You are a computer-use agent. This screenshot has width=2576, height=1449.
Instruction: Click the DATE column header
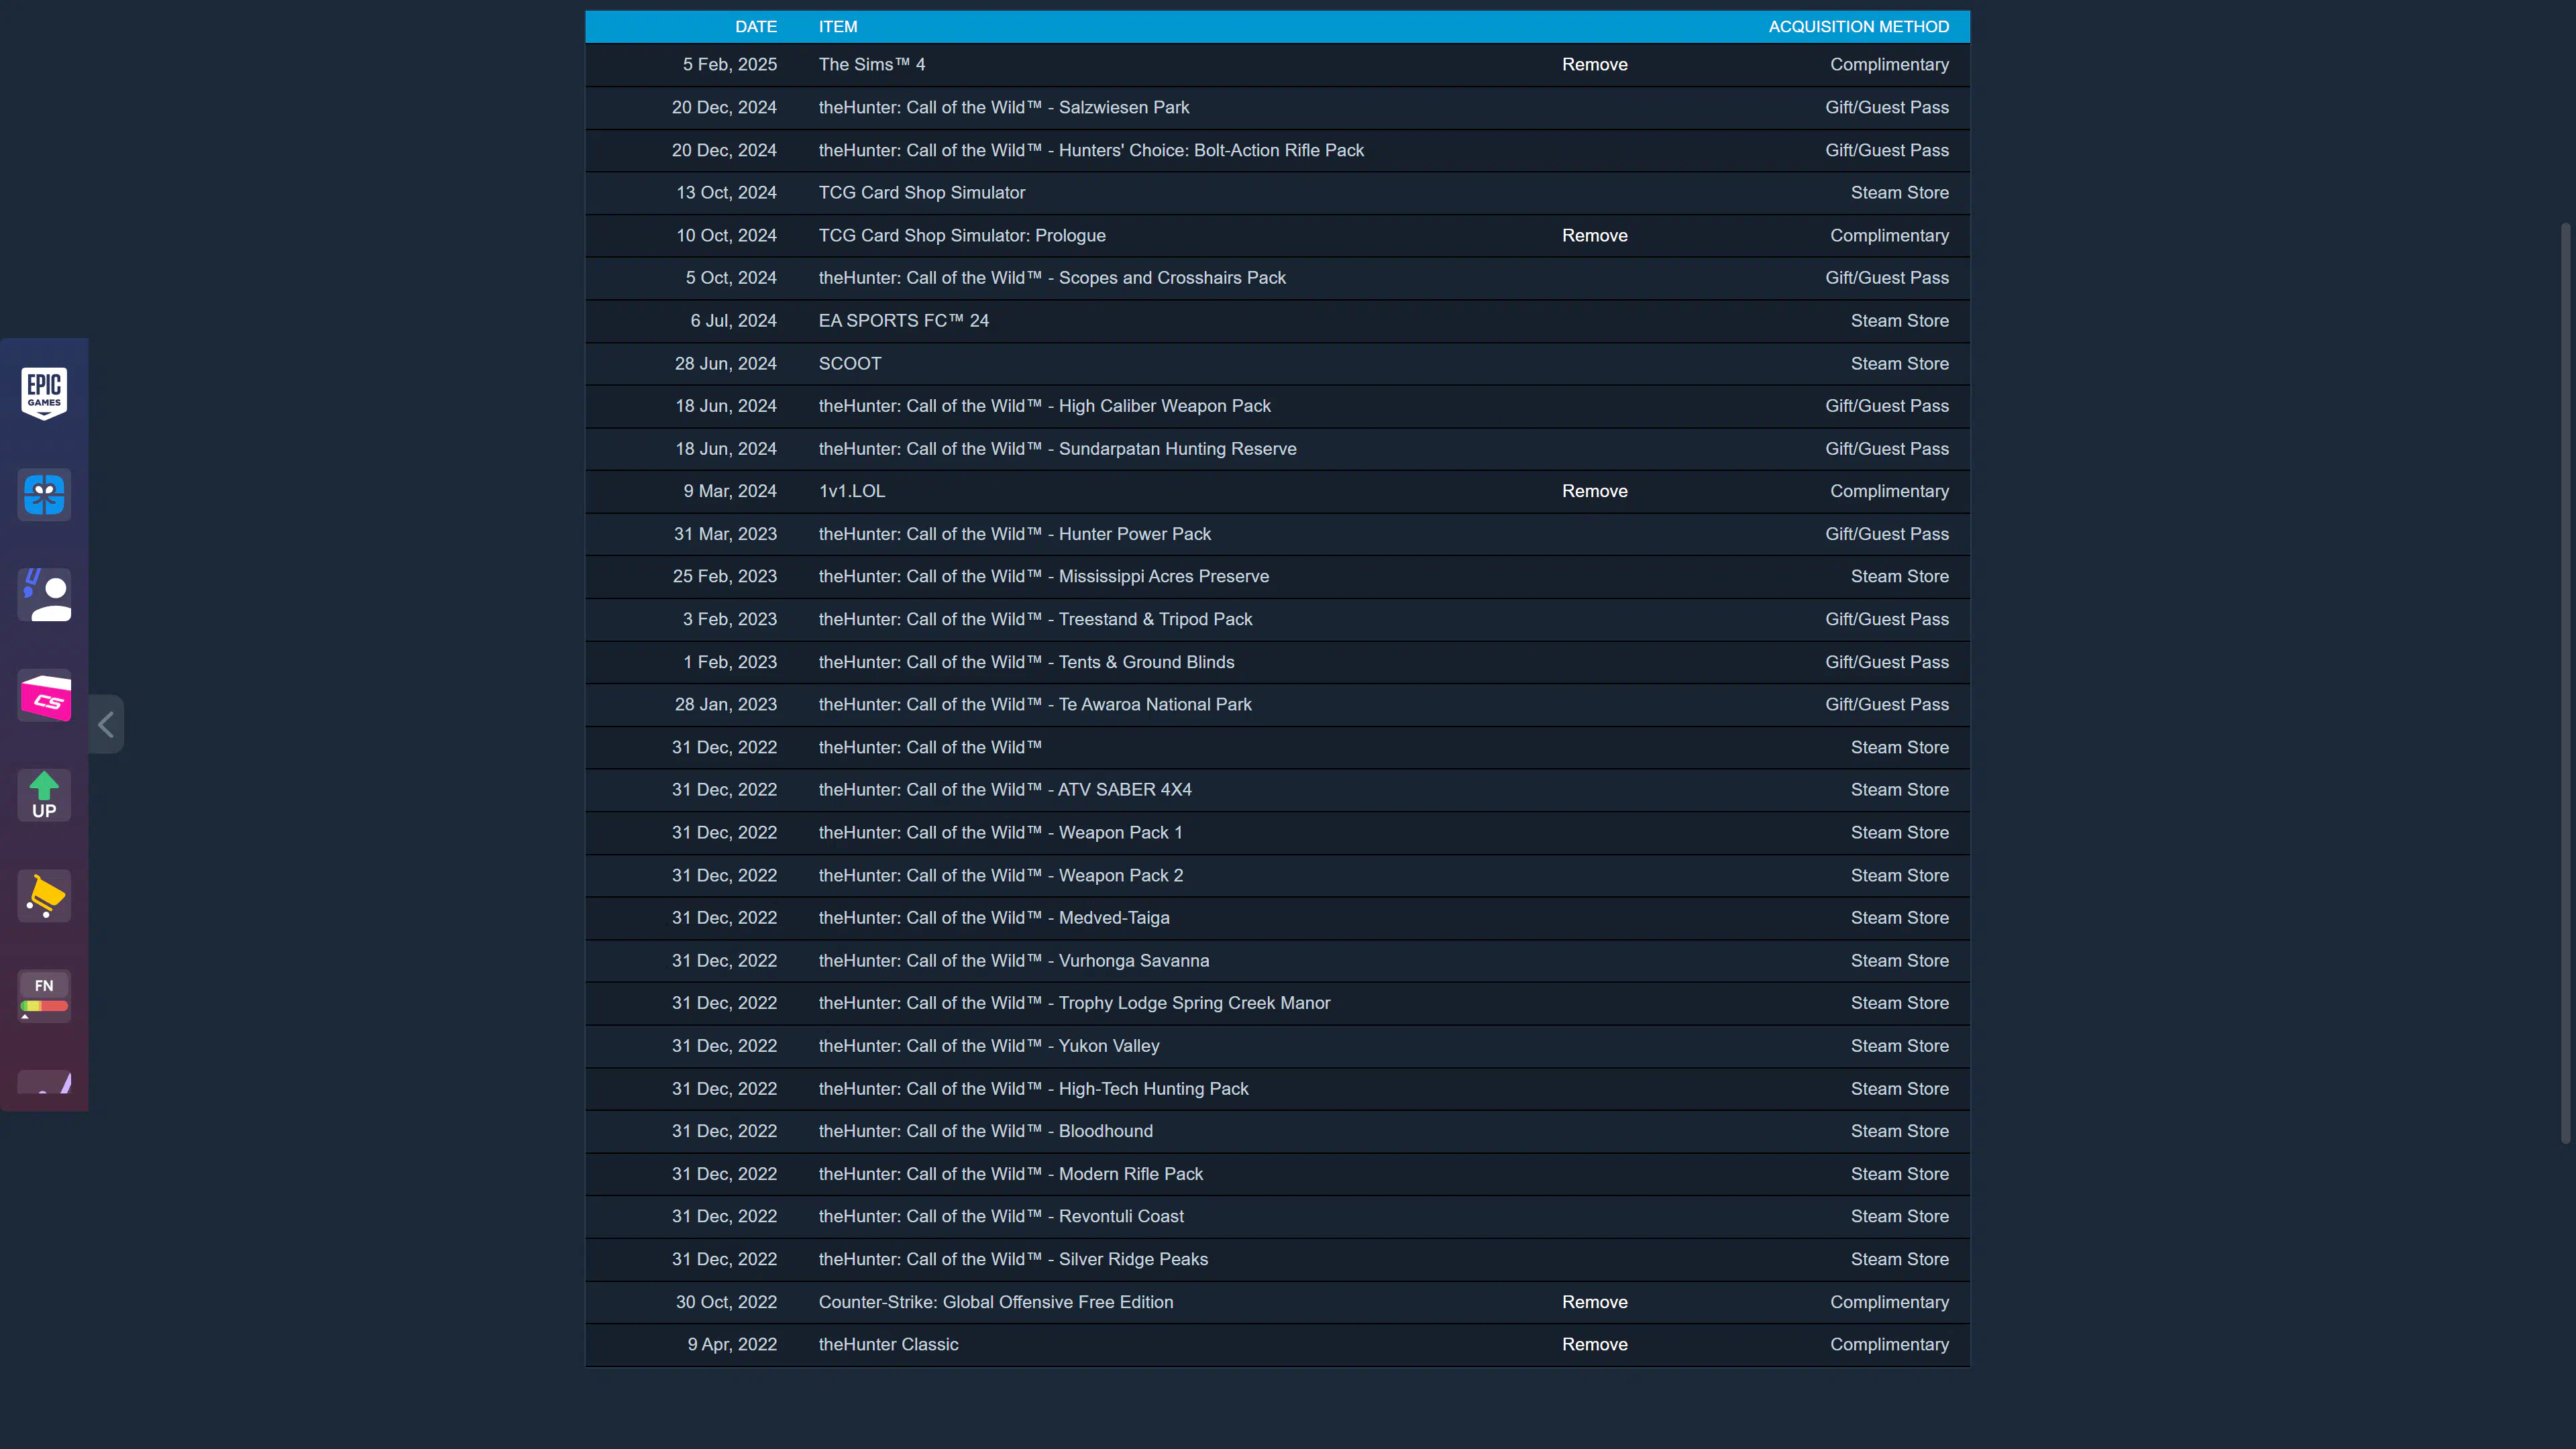(756, 27)
